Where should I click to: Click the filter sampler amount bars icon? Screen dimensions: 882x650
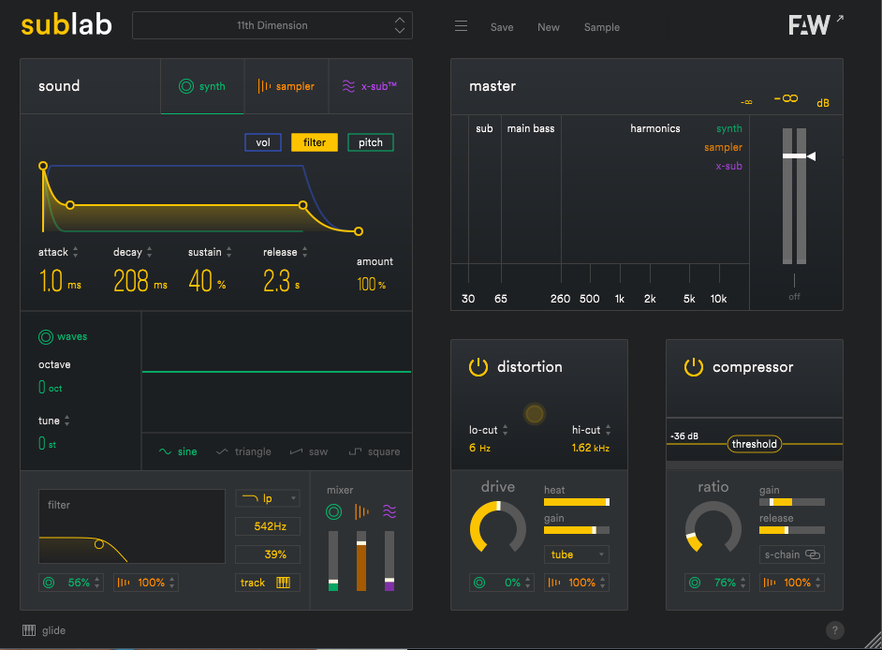click(x=124, y=583)
